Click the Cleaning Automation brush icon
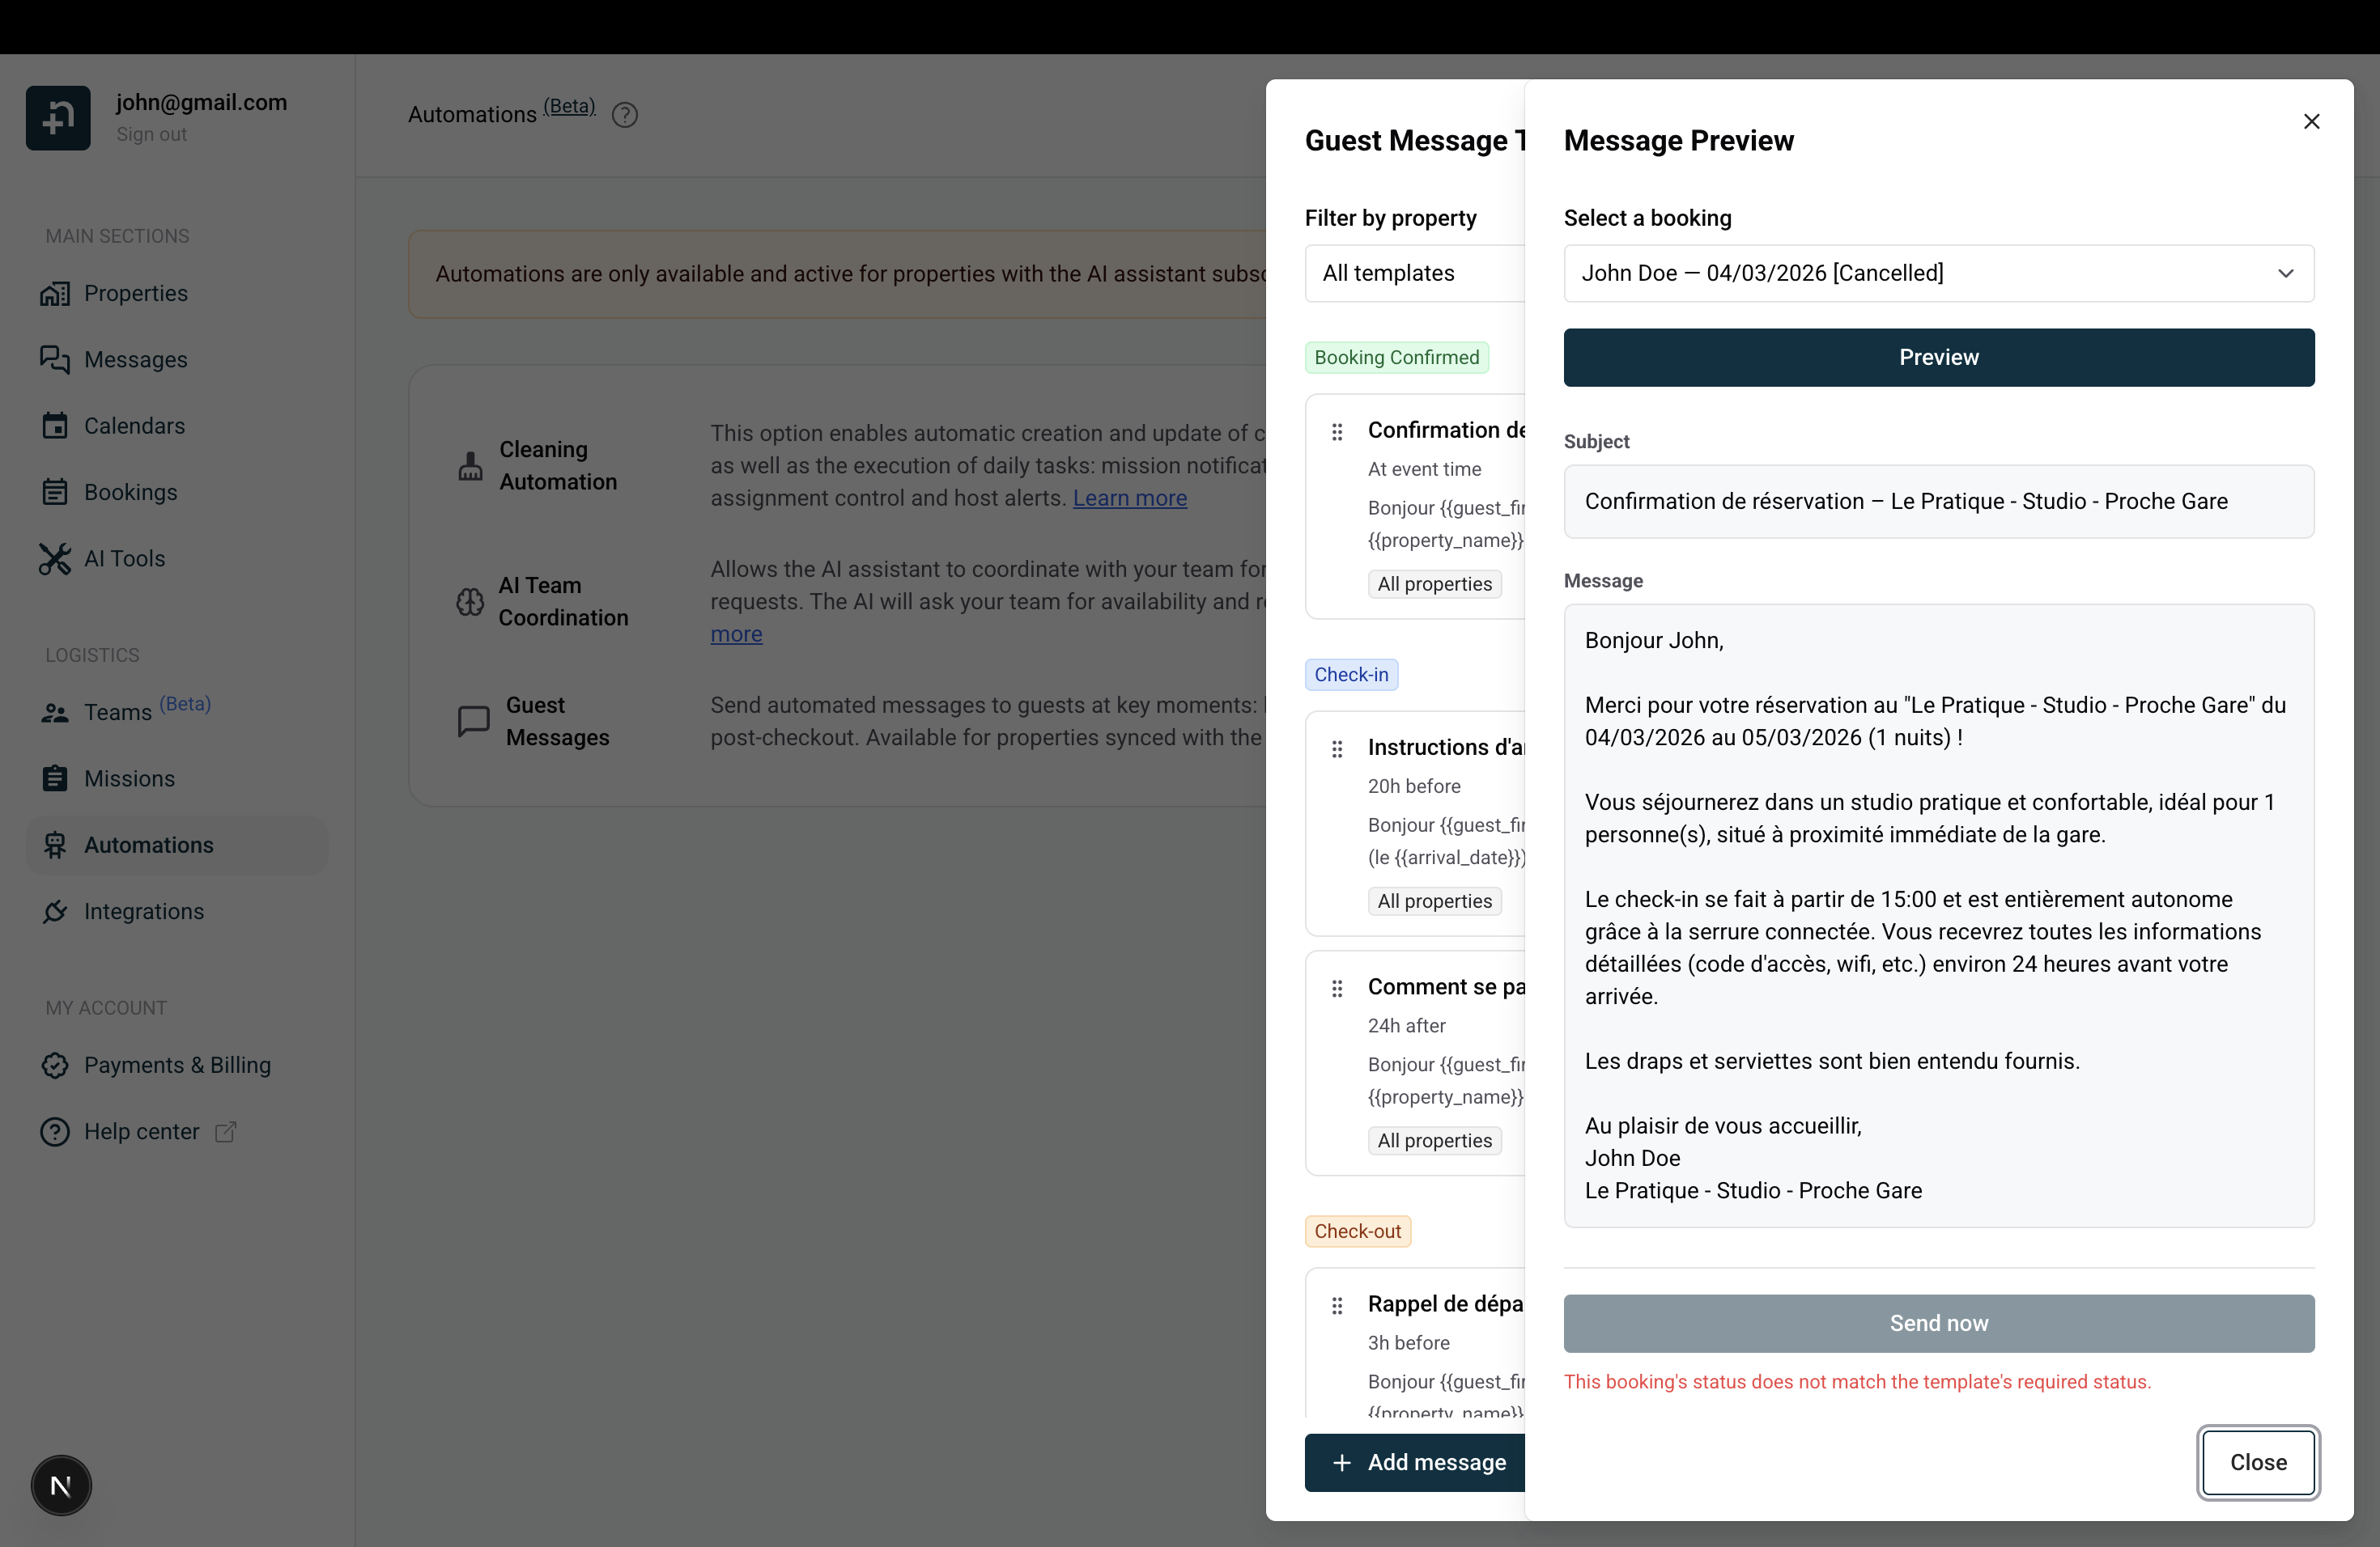The image size is (2380, 1547). (x=470, y=464)
